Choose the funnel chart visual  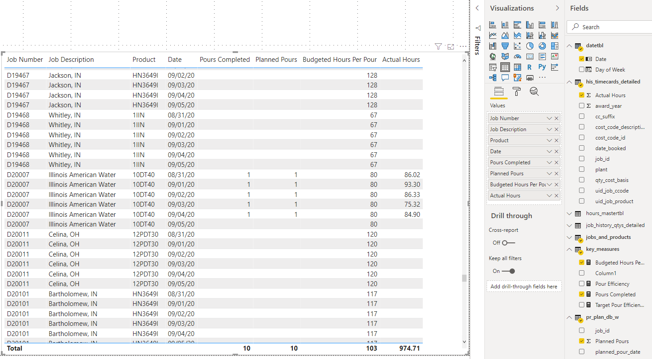tap(505, 46)
